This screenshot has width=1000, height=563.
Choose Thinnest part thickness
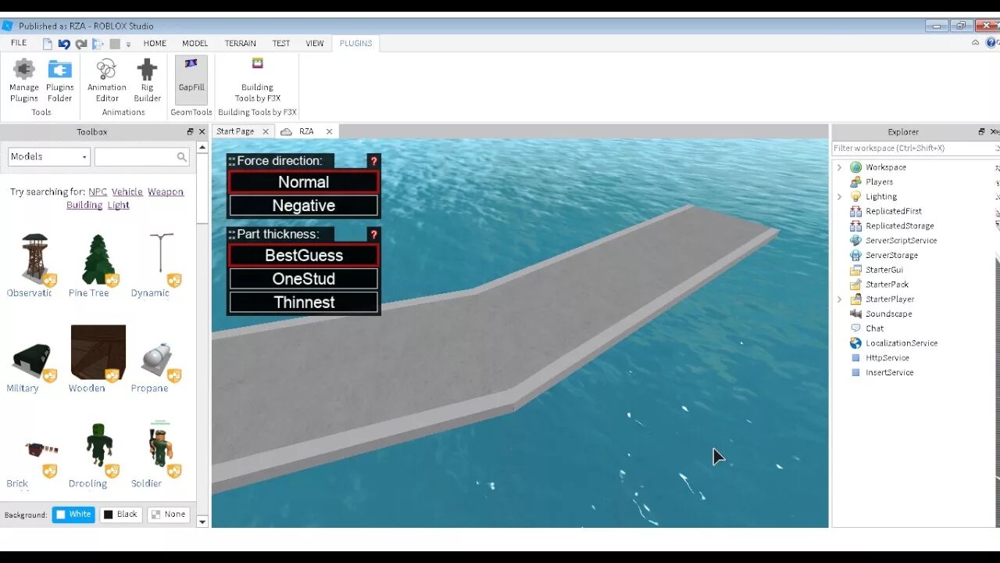[x=304, y=303]
